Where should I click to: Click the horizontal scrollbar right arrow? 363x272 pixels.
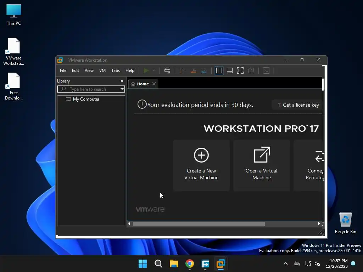(319, 224)
